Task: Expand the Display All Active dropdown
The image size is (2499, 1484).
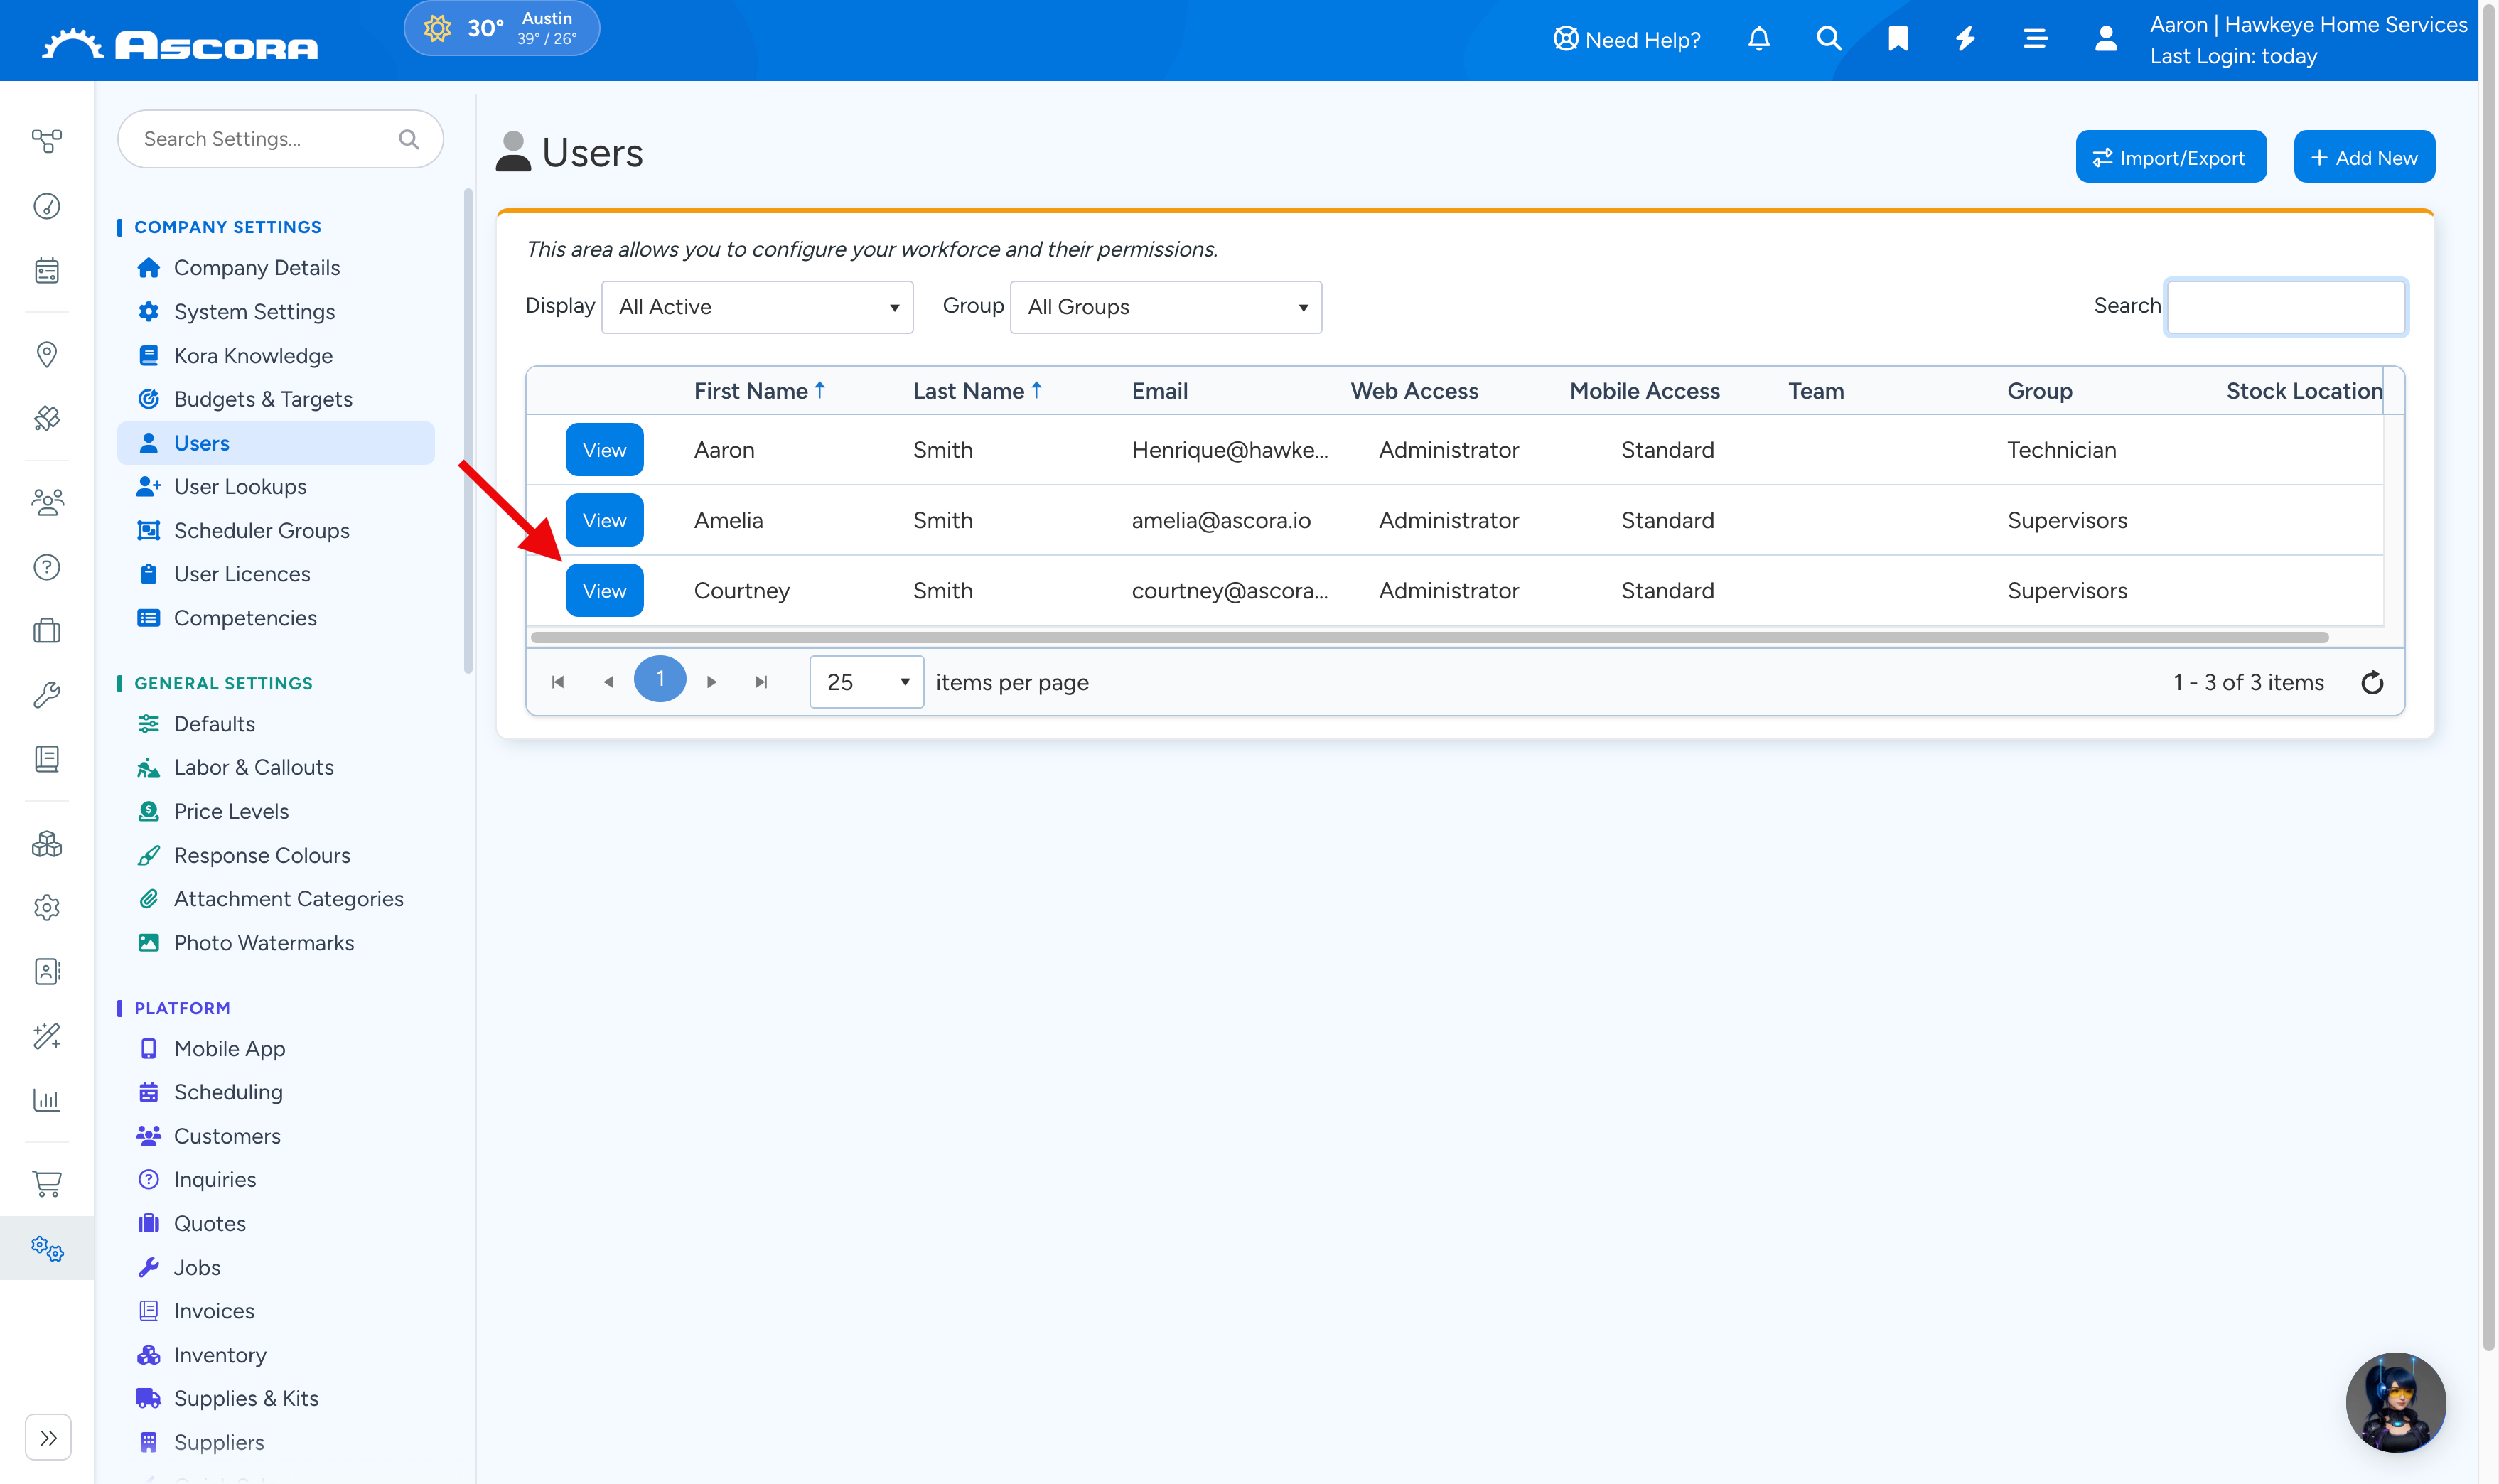Action: click(x=757, y=307)
